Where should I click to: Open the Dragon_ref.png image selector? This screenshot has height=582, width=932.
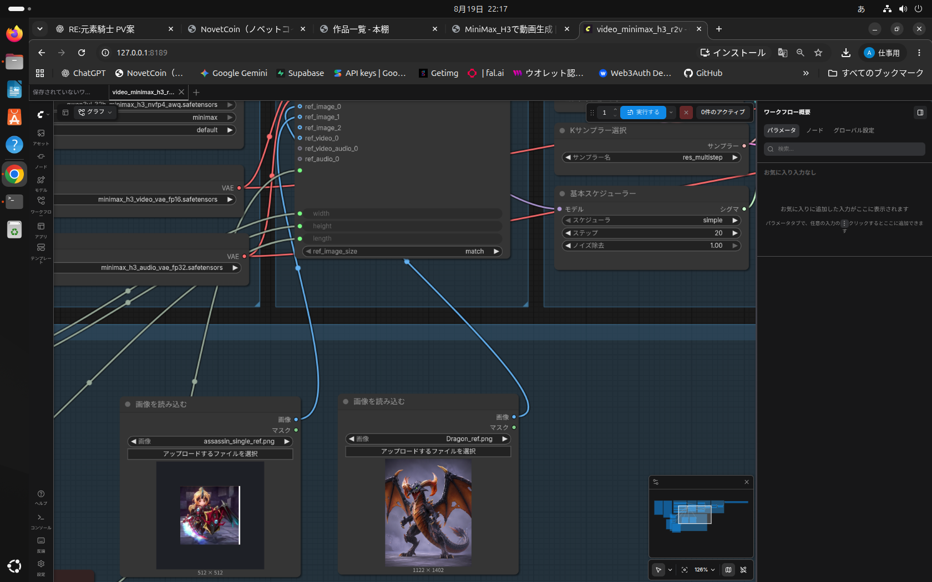coord(428,439)
